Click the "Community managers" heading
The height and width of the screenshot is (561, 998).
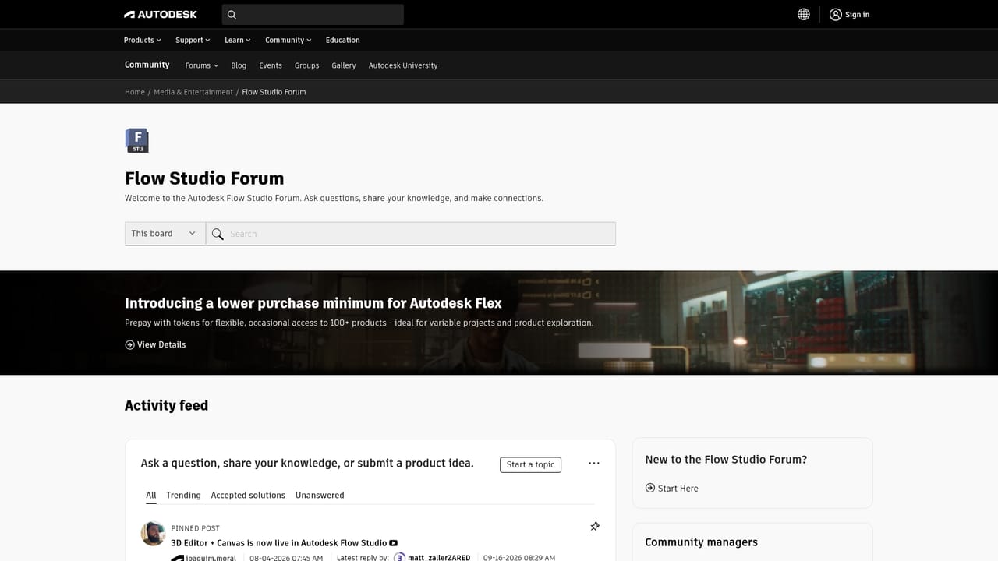click(x=701, y=542)
